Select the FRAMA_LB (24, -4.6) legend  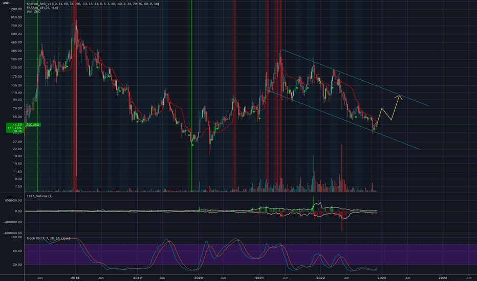pos(42,8)
